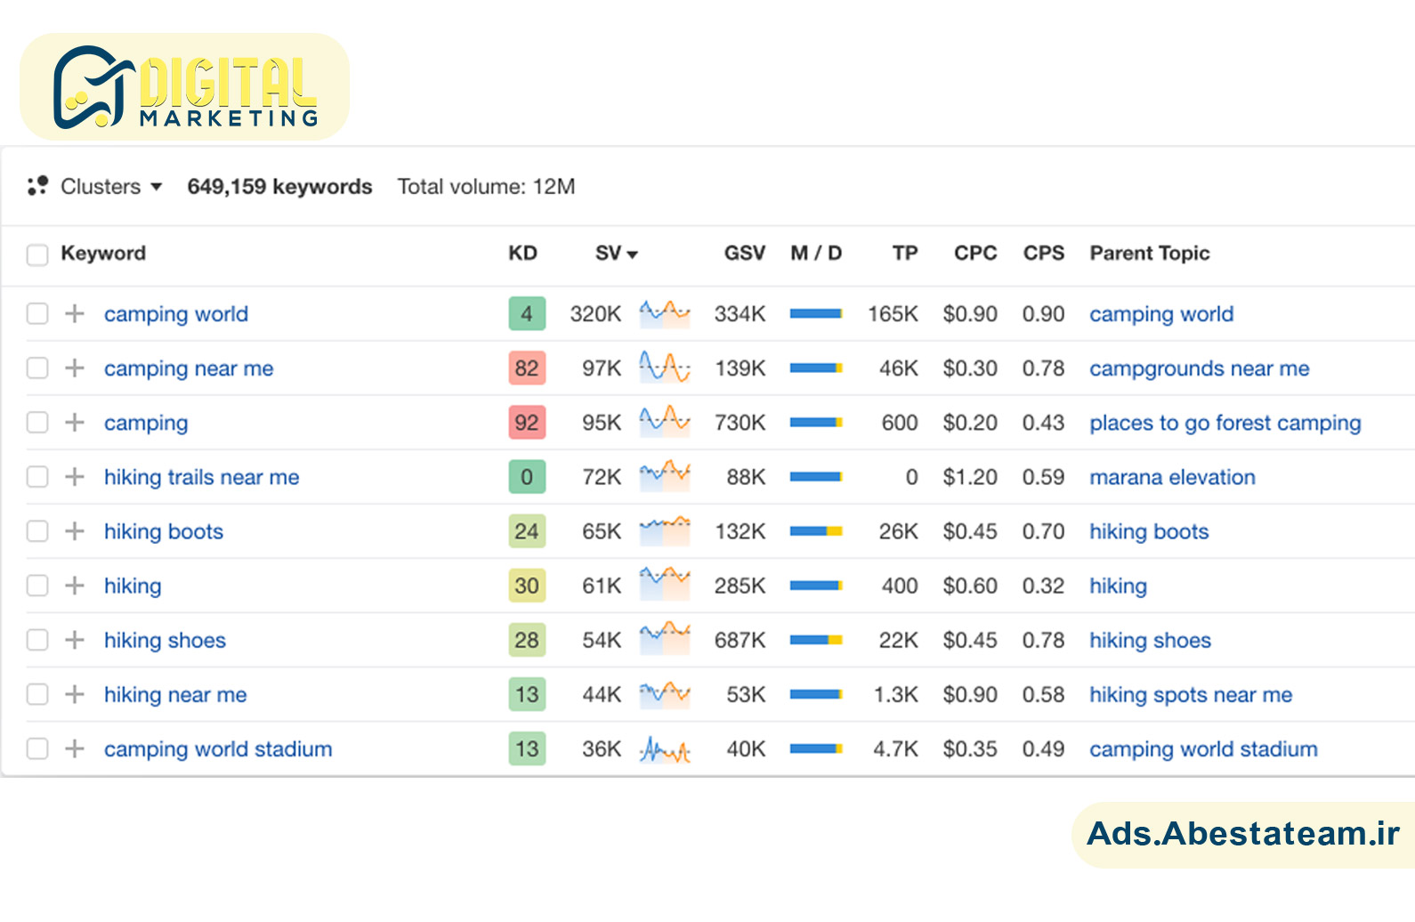Screen dimensions: 1415x922
Task: Click the M/D bar for hiking shoes
Action: point(816,639)
